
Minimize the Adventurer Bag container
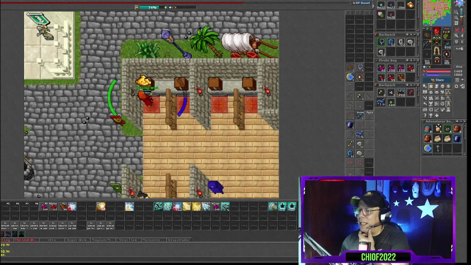point(461,121)
